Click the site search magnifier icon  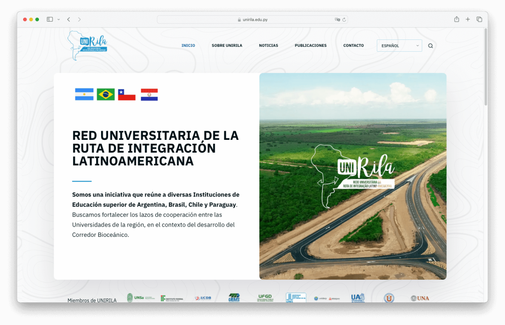click(431, 46)
